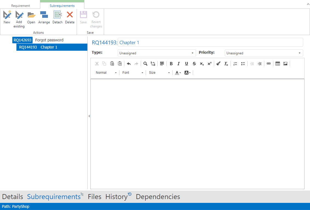
Task: Click the Detach subrequirement icon
Action: [58, 15]
